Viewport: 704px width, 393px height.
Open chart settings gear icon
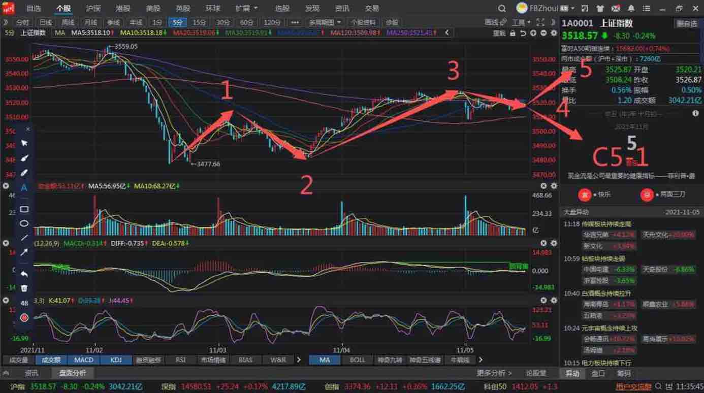tap(554, 32)
